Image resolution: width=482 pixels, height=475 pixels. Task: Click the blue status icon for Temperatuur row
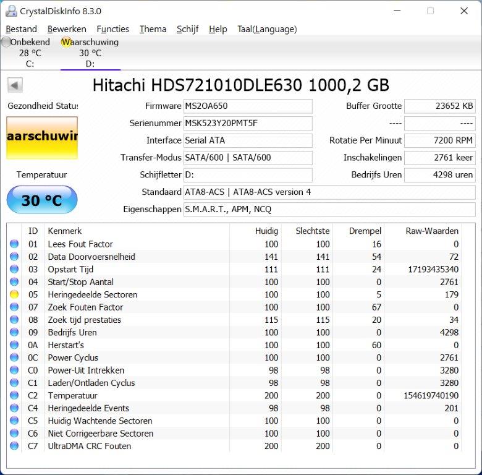14,395
